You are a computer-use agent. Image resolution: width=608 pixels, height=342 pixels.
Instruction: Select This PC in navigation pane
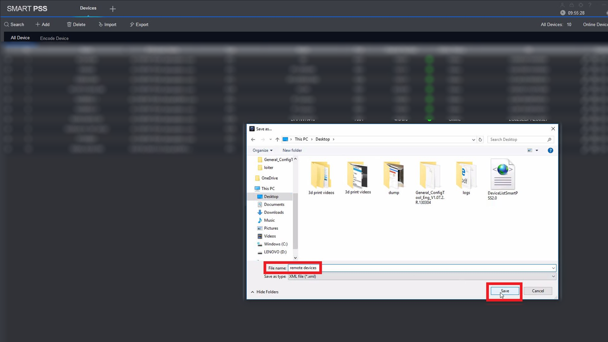coord(265,188)
